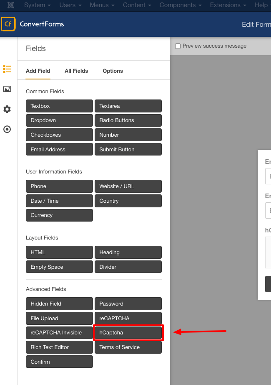This screenshot has width=271, height=385.
Task: Add a Number field
Action: 128,135
